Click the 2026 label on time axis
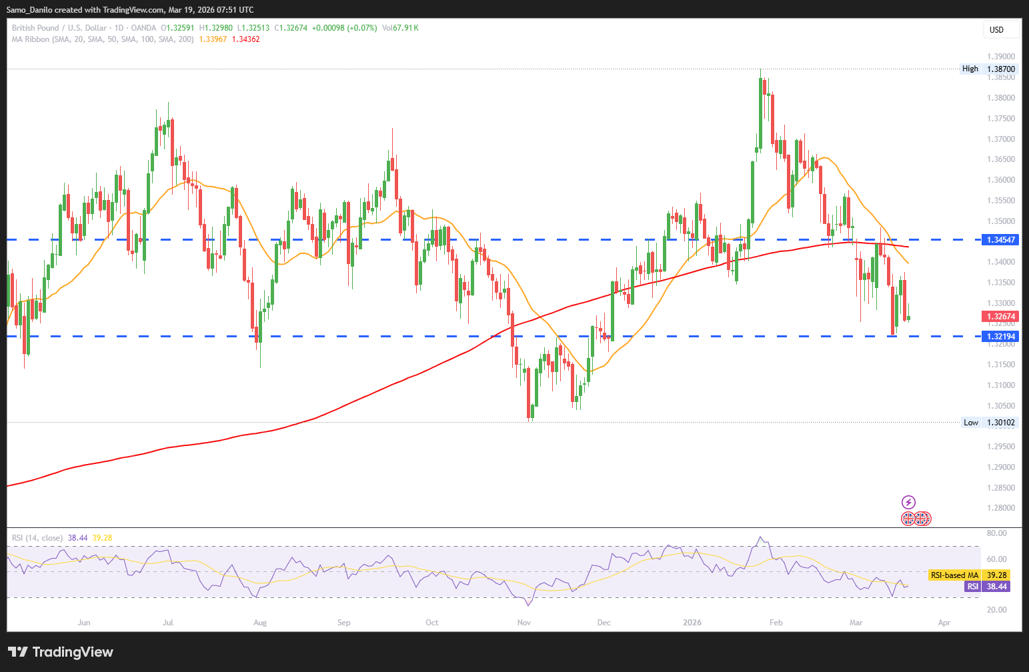Screen dimensions: 1029x672 coord(692,623)
